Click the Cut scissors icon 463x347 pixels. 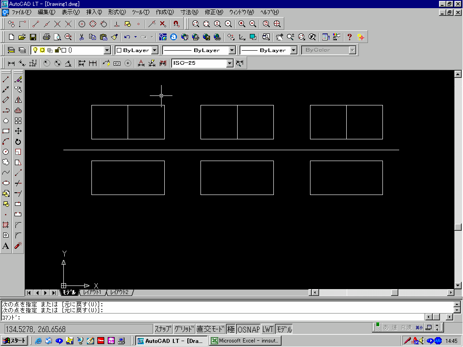click(x=81, y=37)
